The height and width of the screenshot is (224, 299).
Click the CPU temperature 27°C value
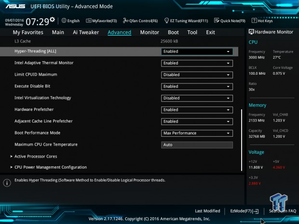pos(277,57)
